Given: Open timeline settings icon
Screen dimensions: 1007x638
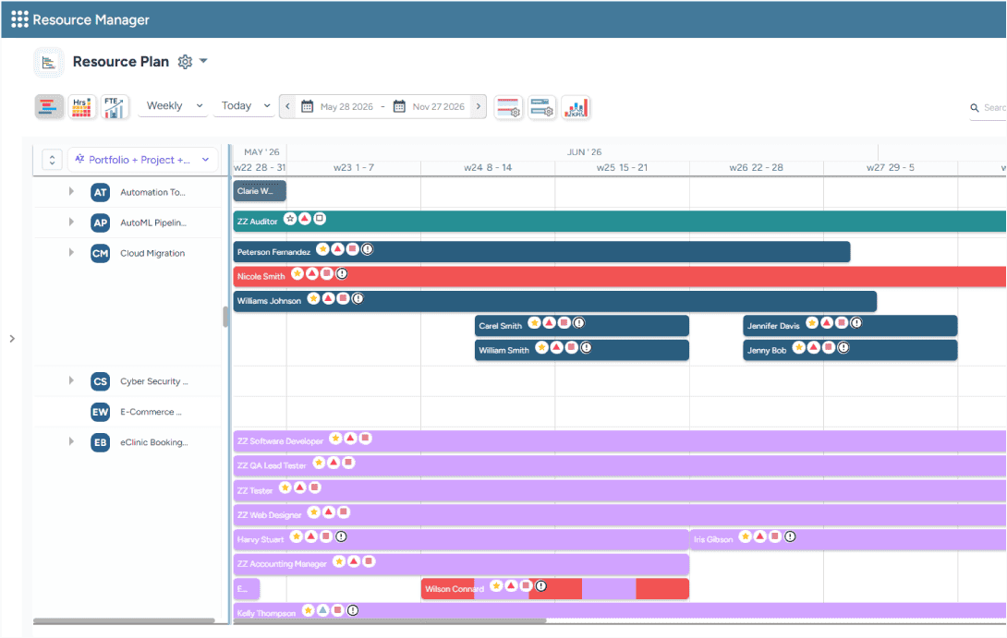Looking at the screenshot, I should click(x=508, y=107).
